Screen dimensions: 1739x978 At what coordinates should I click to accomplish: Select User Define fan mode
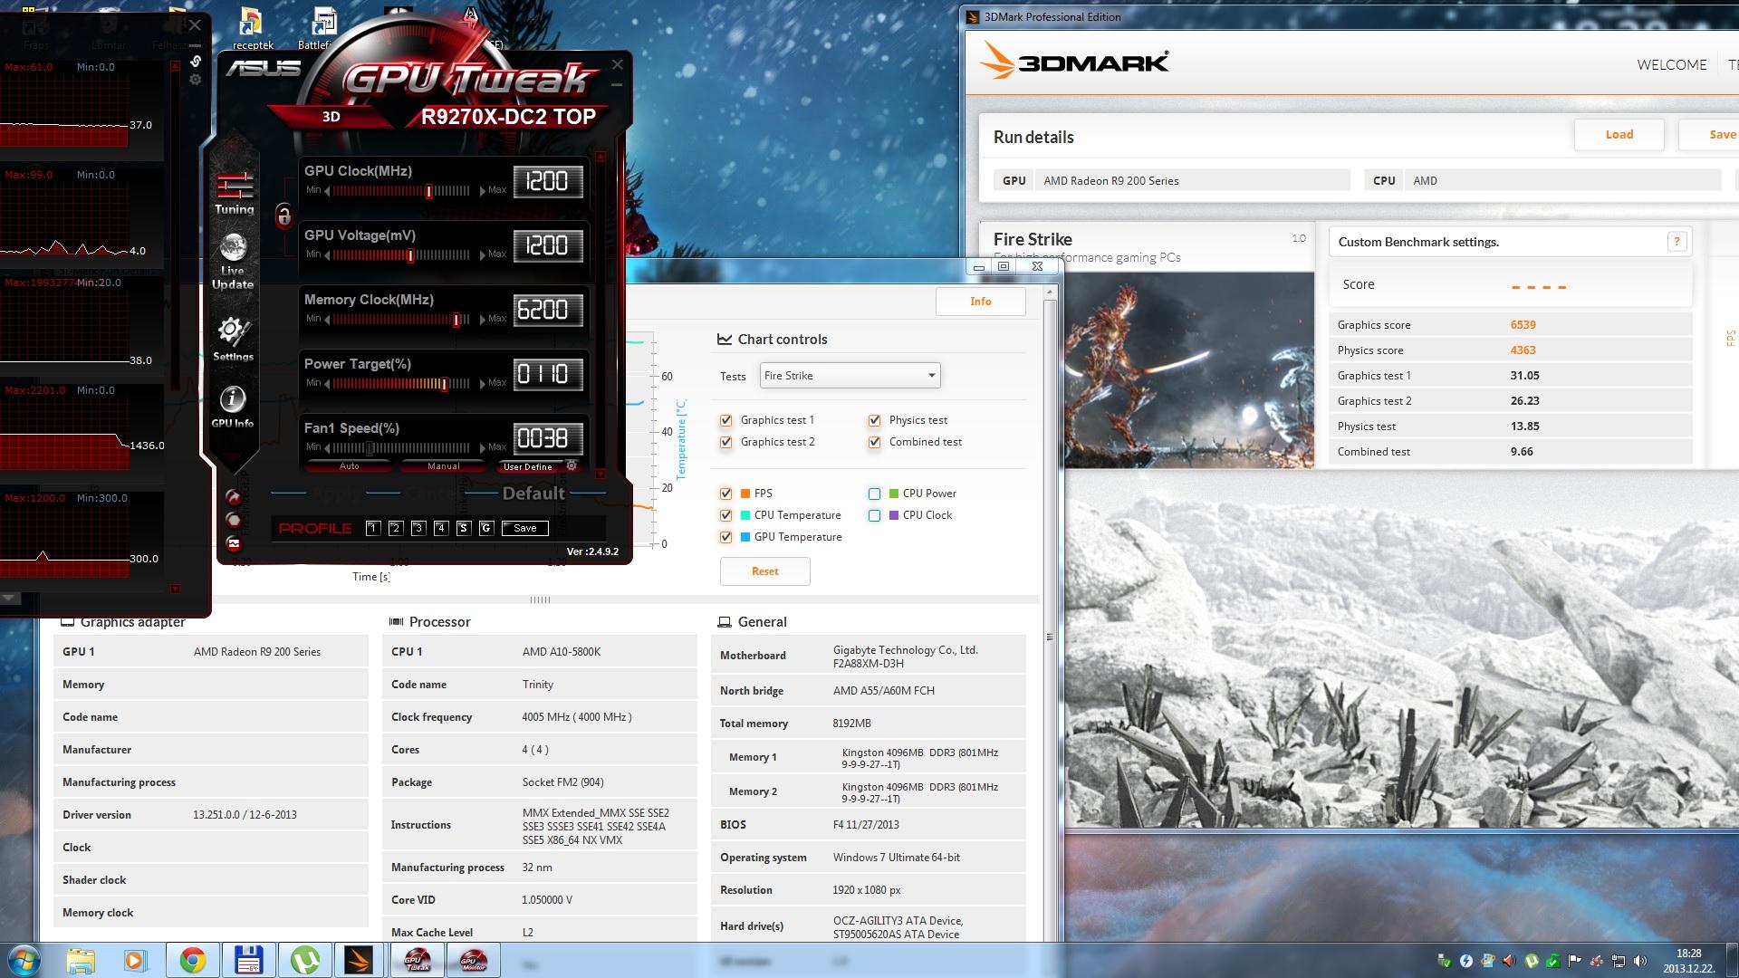tap(528, 466)
